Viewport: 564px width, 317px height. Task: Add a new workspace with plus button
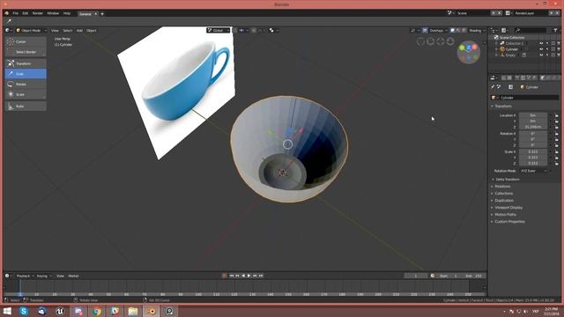[x=102, y=14]
